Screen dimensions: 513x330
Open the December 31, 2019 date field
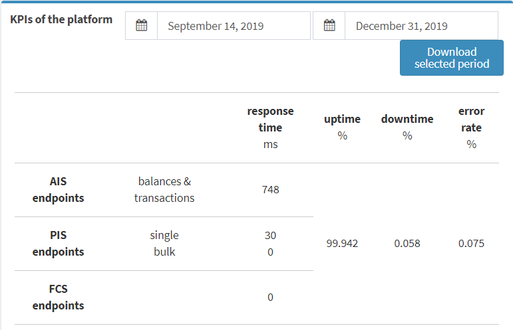(421, 26)
